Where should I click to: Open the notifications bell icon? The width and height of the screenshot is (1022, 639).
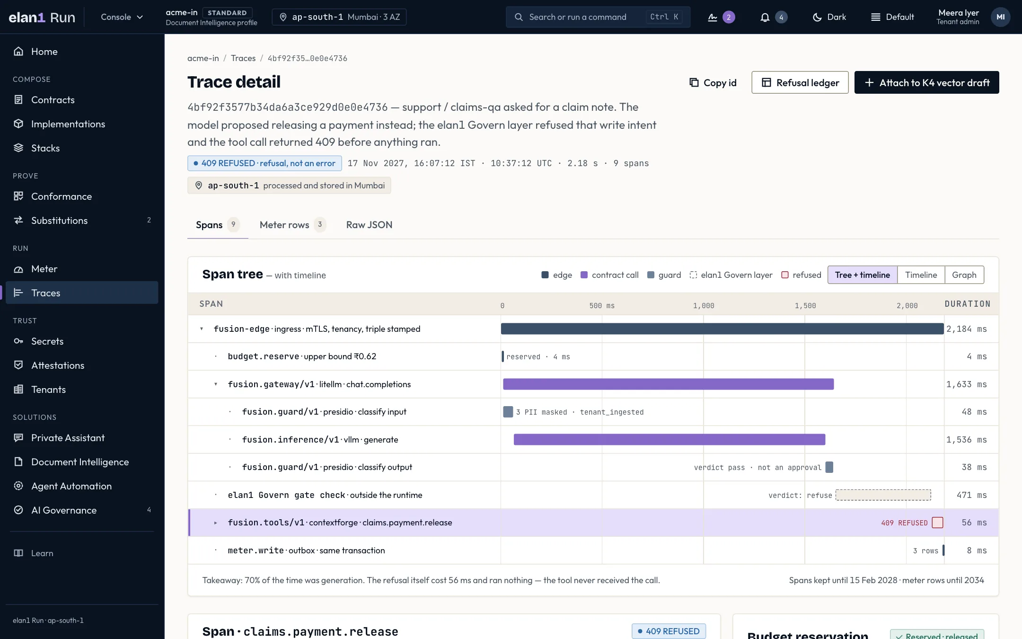click(765, 17)
